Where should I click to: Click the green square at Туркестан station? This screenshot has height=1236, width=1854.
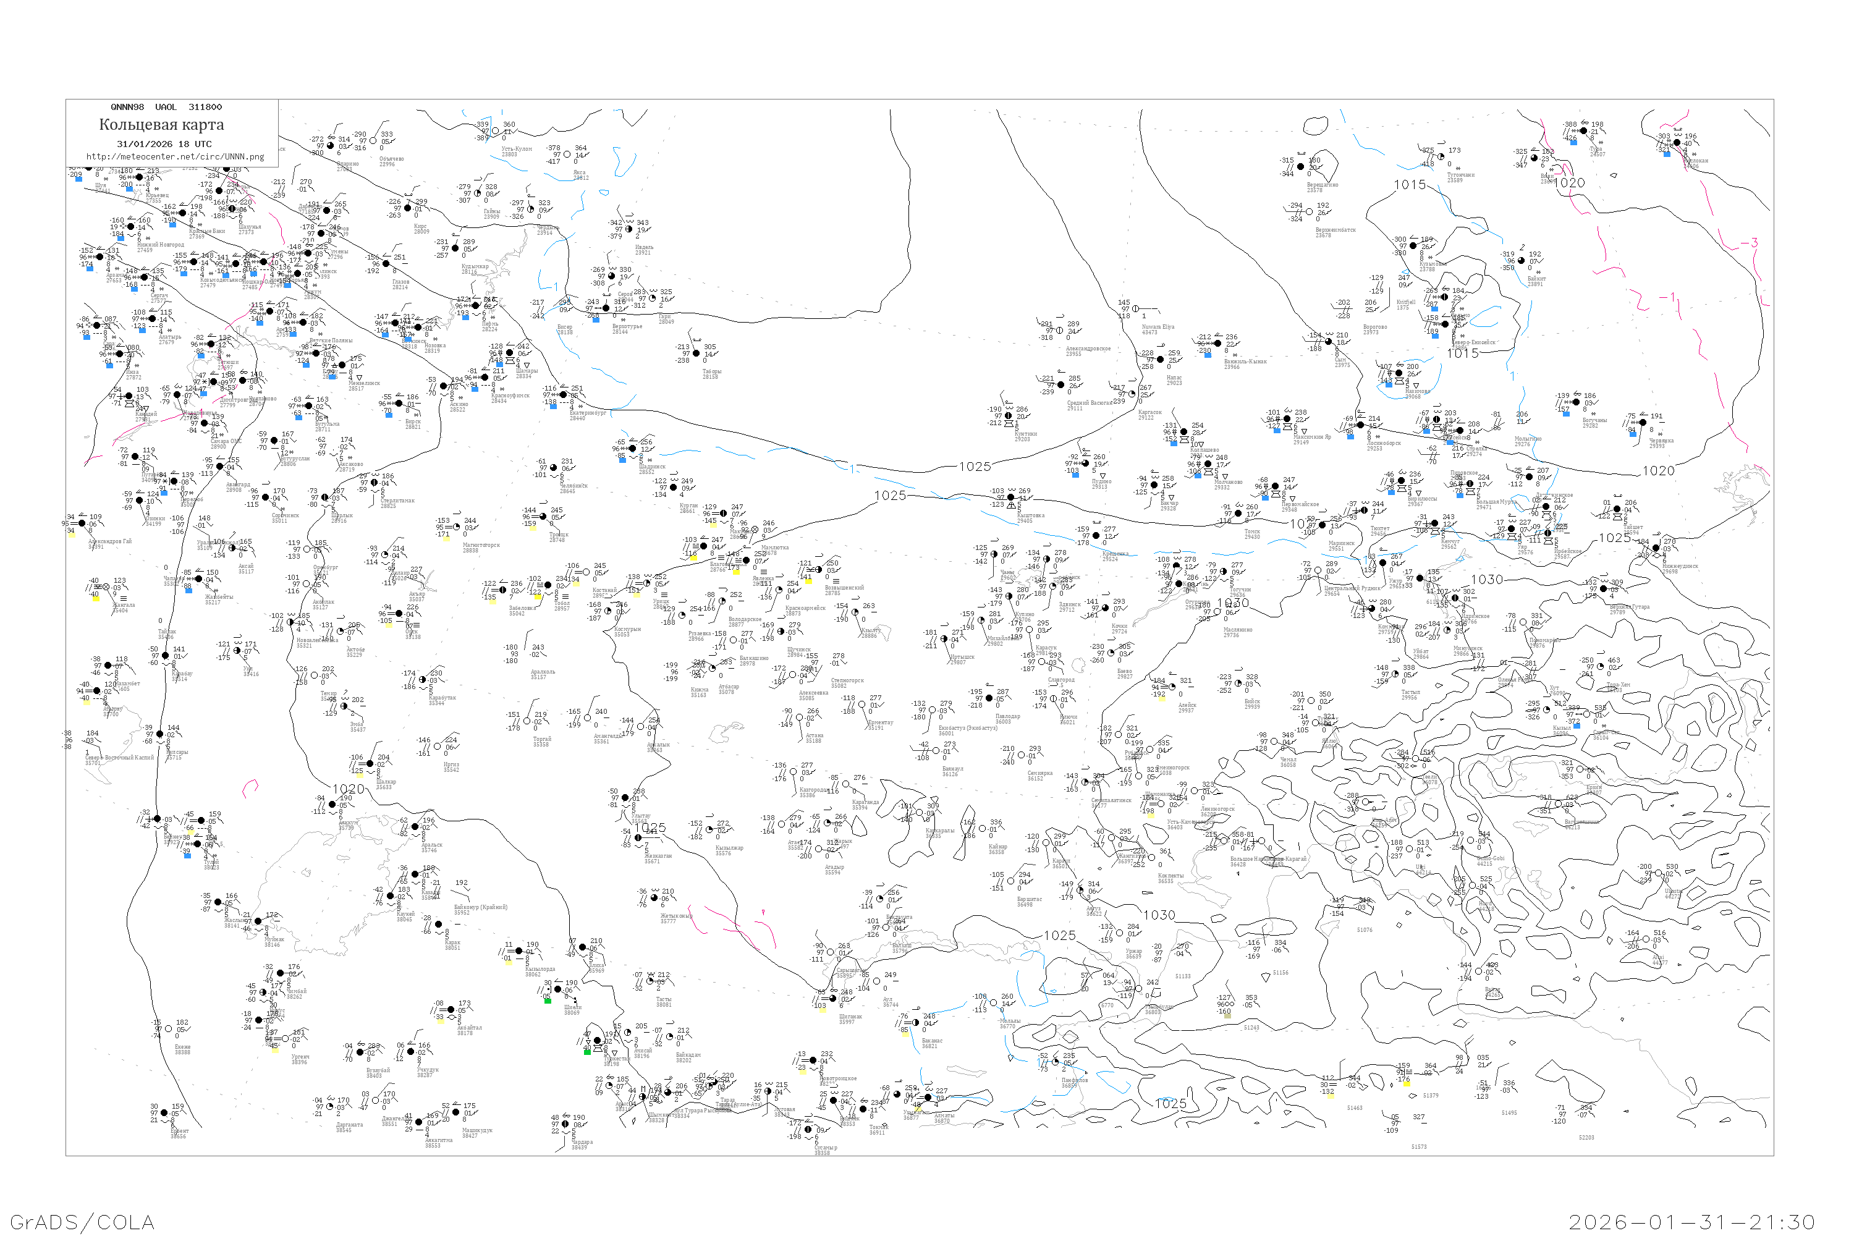pos(588,1052)
